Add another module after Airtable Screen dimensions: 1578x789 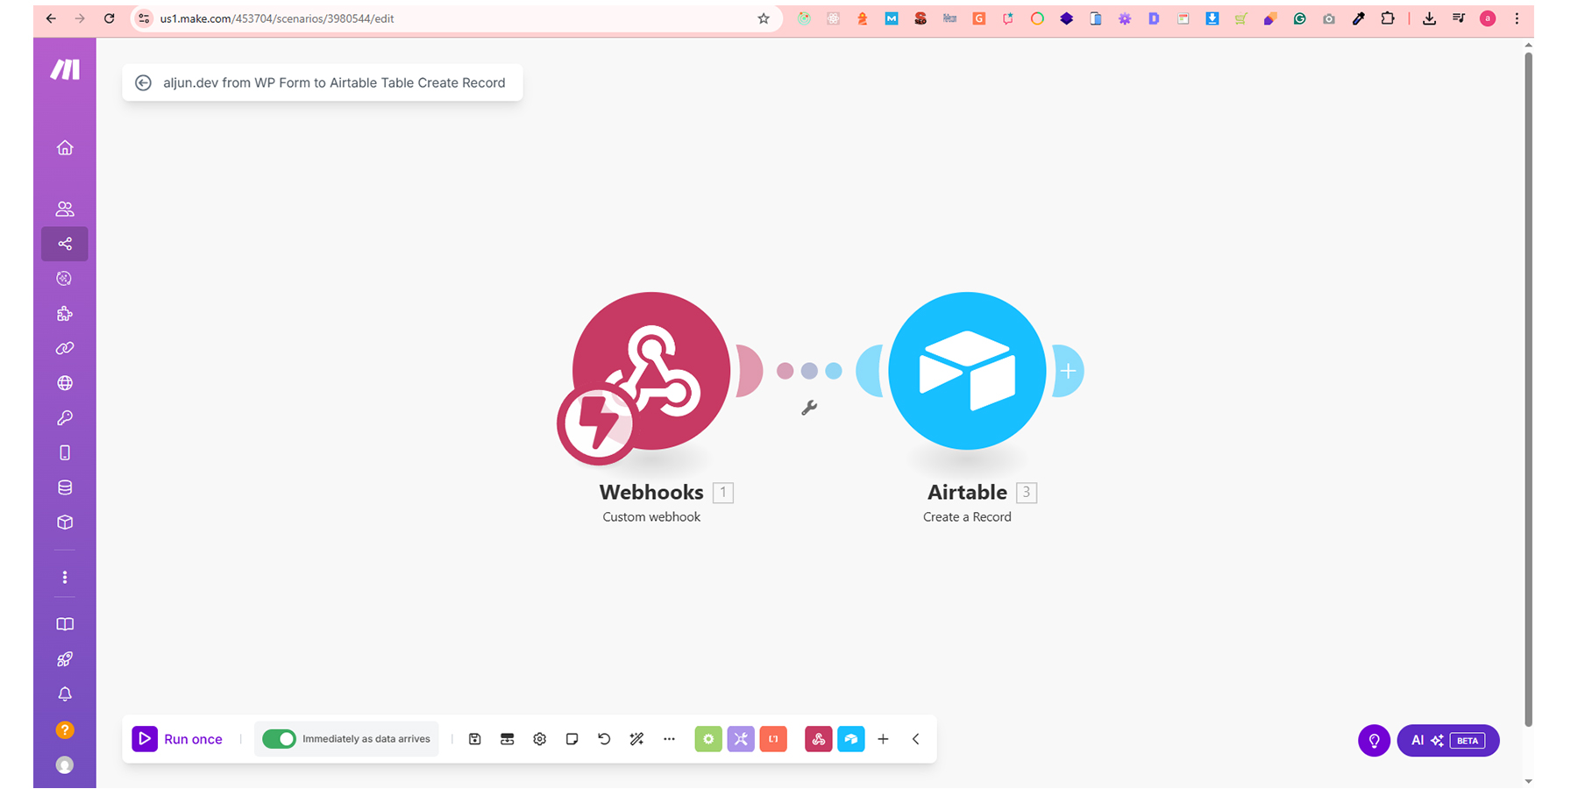click(x=1069, y=371)
